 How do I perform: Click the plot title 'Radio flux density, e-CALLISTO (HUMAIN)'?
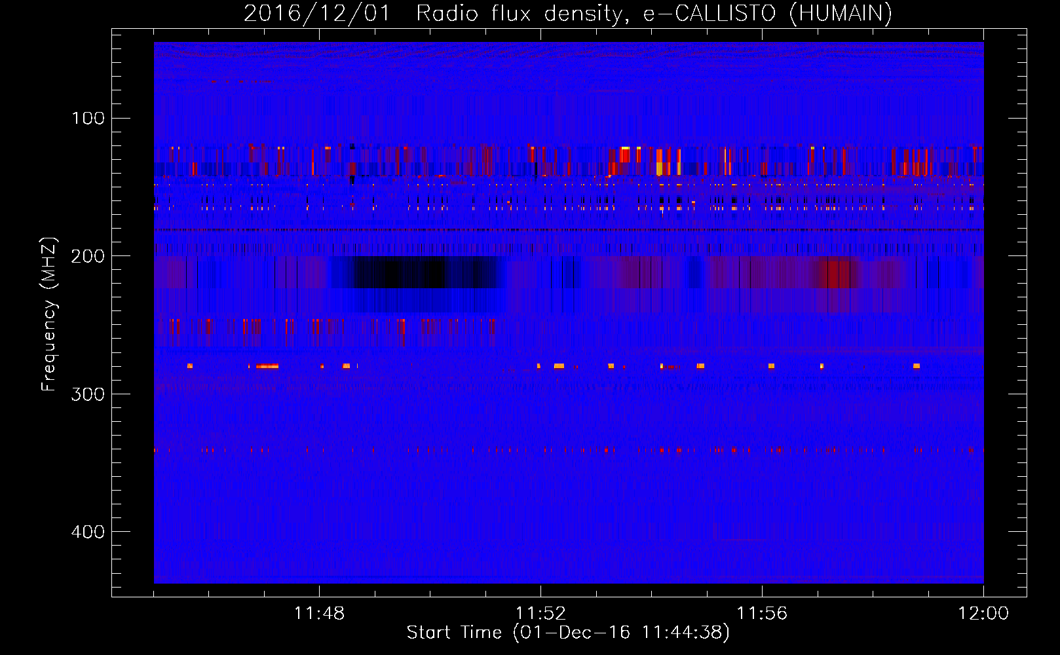(x=654, y=13)
